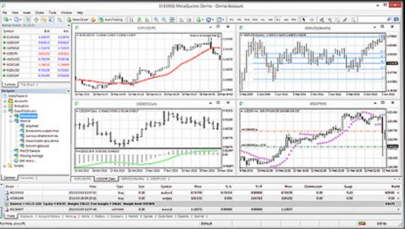This screenshot has height=229, width=405.
Task: Click the New Order toolbar button
Action: coord(78,19)
